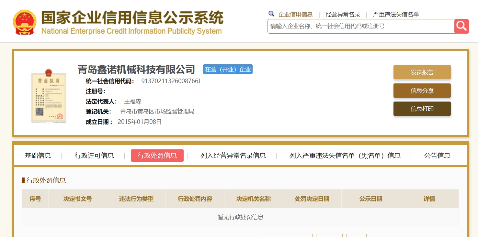The image size is (478, 237).
Task: Click the 信息分享 button
Action: 422,91
